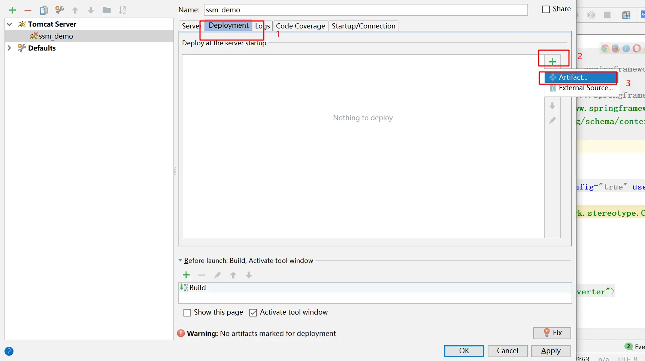The width and height of the screenshot is (645, 361).
Task: Edit selected before launch task
Action: [217, 275]
